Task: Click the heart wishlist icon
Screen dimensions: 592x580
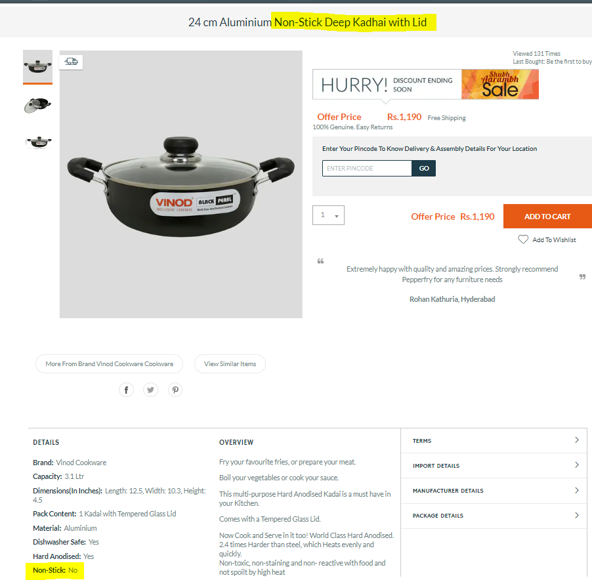Action: [523, 239]
